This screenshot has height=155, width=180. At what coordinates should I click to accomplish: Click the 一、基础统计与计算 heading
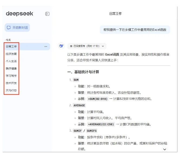point(83,72)
